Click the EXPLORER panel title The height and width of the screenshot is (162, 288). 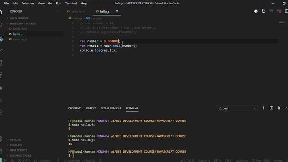[x=16, y=11]
